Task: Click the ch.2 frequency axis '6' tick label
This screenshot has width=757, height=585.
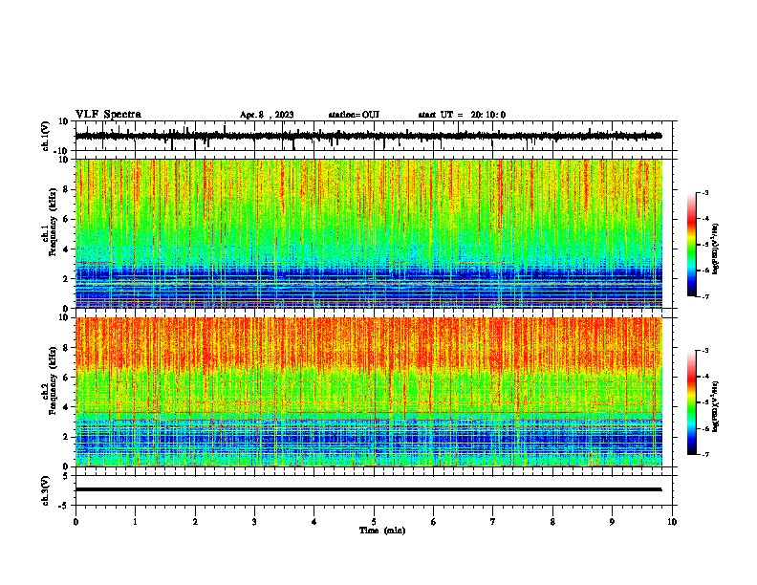Action: click(x=66, y=377)
